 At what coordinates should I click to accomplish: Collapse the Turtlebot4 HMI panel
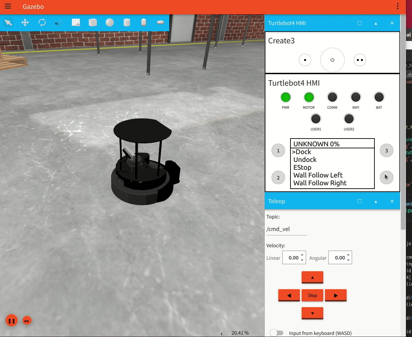tap(375, 23)
